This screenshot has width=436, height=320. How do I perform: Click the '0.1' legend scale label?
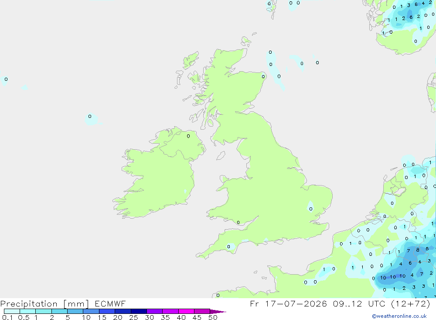7,317
